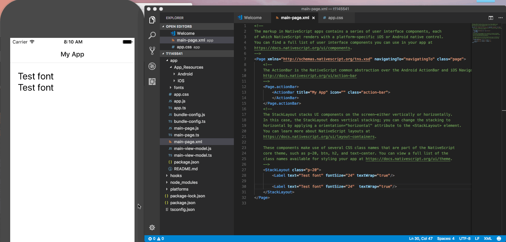Click the feedback smiley in status bar
This screenshot has height=242, width=506.
[499, 239]
